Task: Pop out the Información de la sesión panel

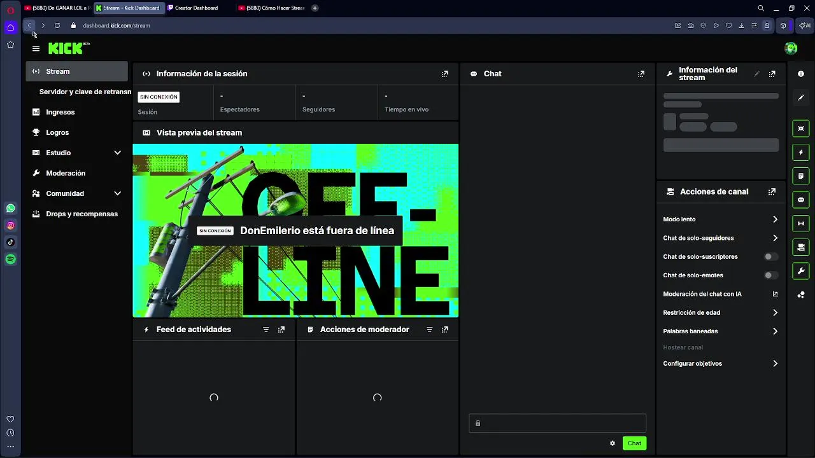Action: [x=445, y=74]
